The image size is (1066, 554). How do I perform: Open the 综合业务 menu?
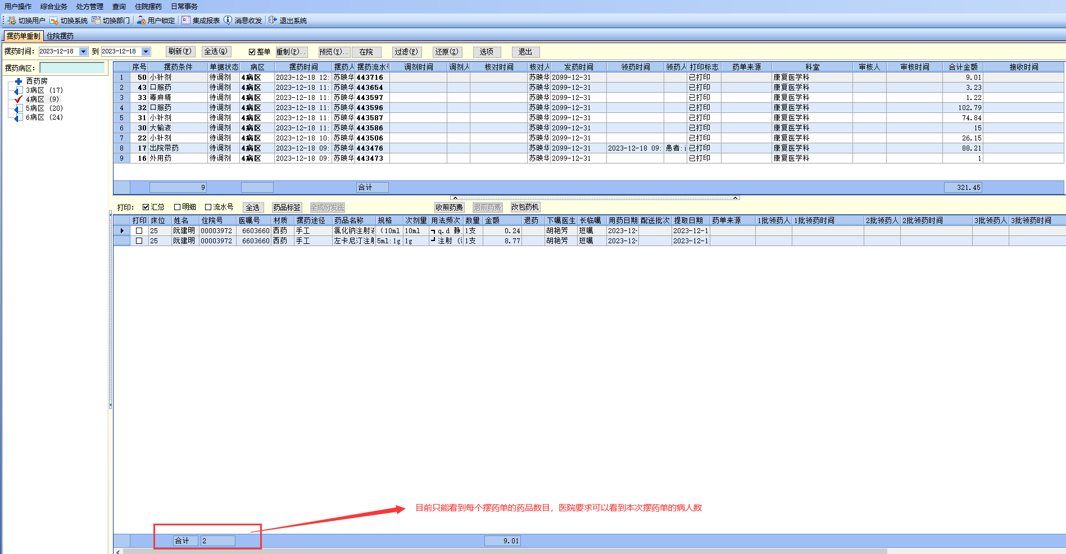54,7
